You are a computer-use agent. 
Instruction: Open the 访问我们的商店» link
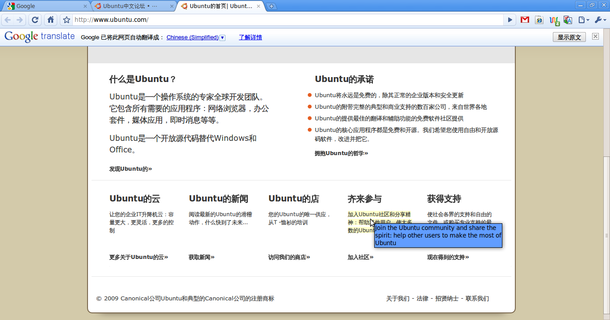click(x=289, y=257)
